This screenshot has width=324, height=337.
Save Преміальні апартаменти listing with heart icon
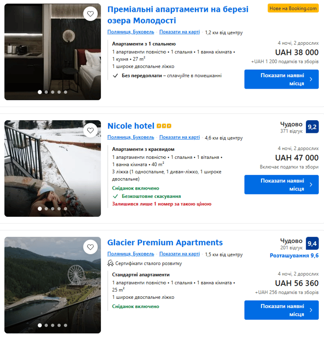[90, 14]
